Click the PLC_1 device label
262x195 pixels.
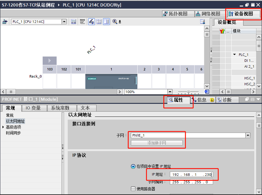tap(91, 50)
